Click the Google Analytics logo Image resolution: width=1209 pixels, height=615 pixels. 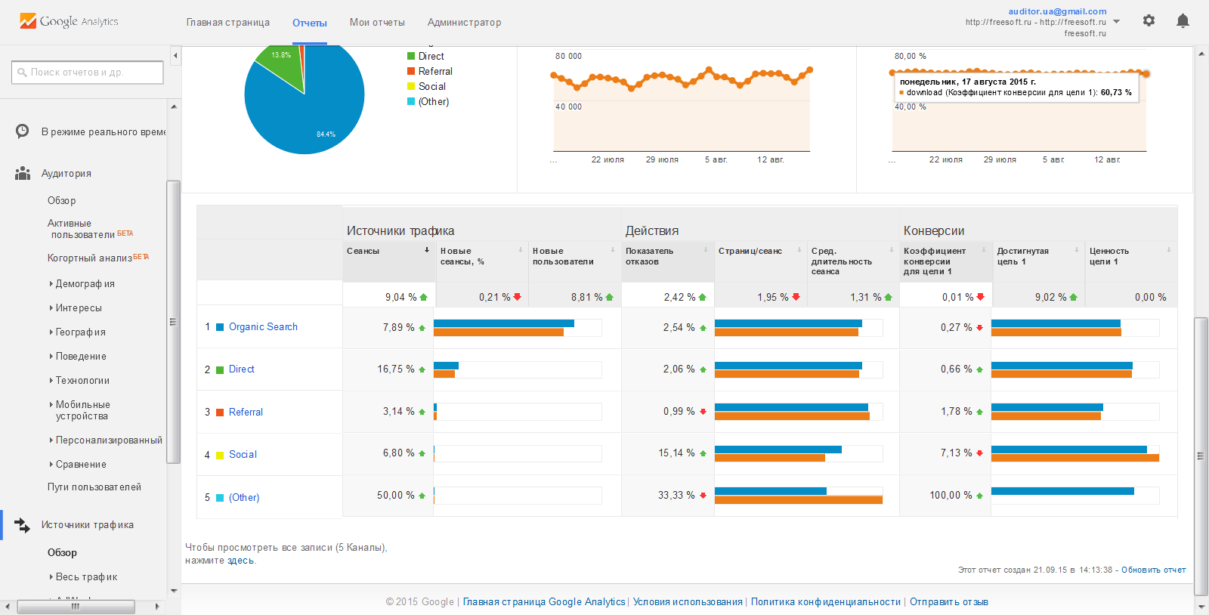tap(69, 21)
